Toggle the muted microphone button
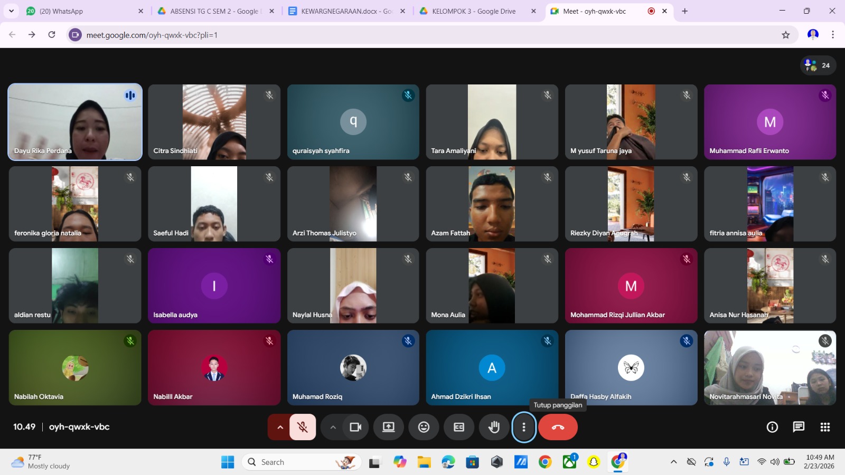 point(303,427)
